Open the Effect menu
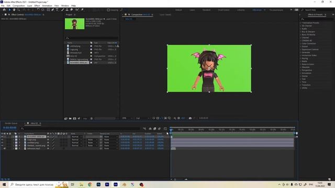335x188 pixels. pos(37,6)
